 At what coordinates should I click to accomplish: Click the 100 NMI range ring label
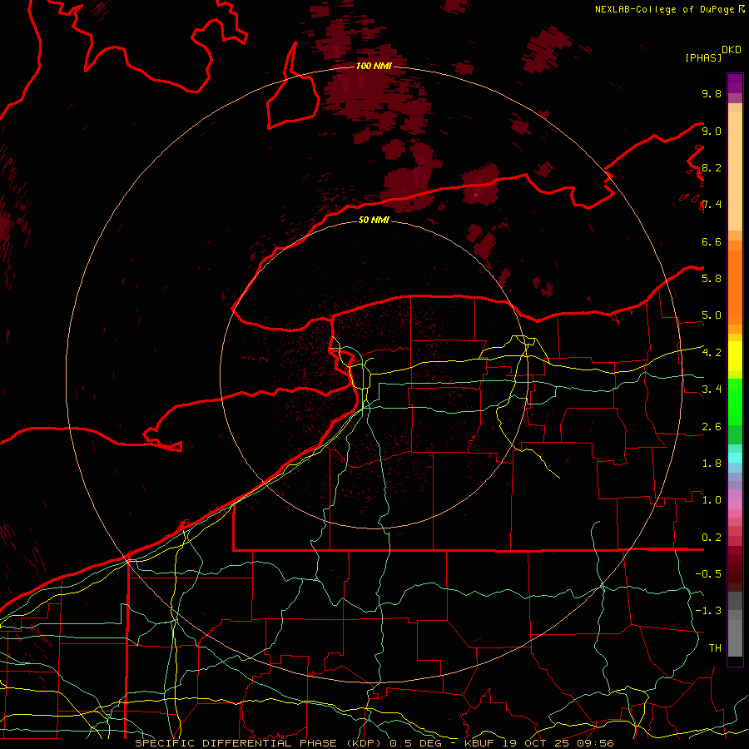374,66
